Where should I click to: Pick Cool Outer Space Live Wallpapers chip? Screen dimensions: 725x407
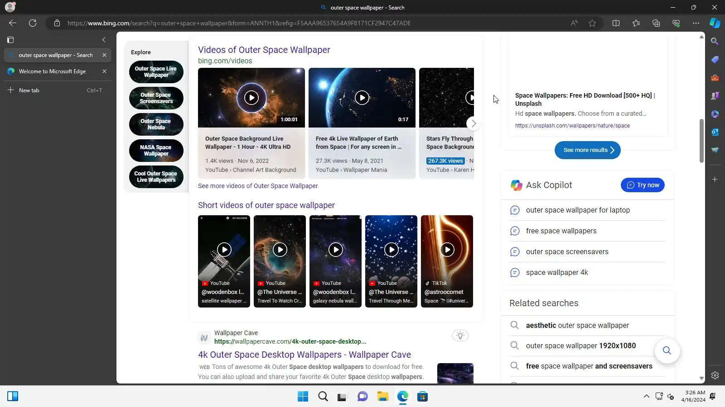(x=156, y=177)
